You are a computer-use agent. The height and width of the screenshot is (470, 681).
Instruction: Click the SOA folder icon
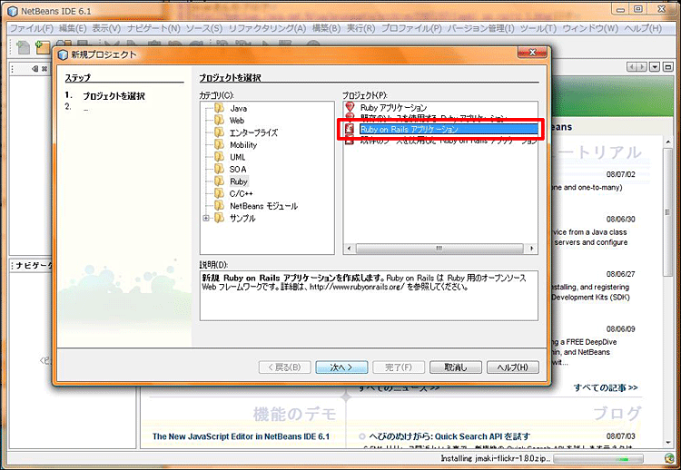(x=220, y=169)
